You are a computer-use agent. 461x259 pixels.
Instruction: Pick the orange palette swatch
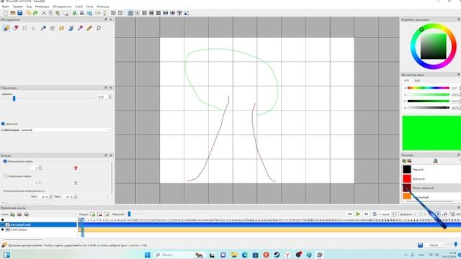tap(406, 196)
